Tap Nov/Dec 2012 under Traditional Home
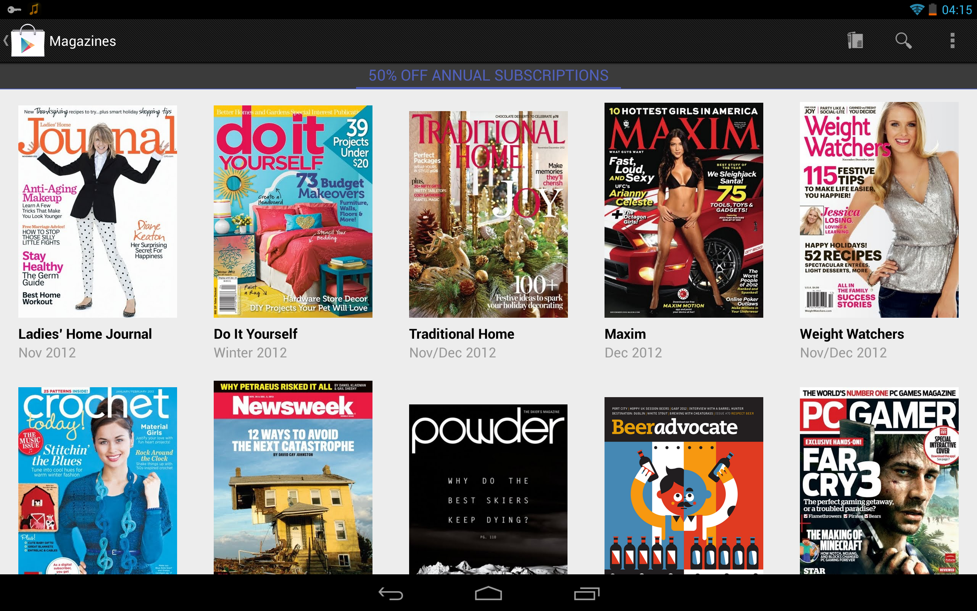977x611 pixels. click(453, 353)
